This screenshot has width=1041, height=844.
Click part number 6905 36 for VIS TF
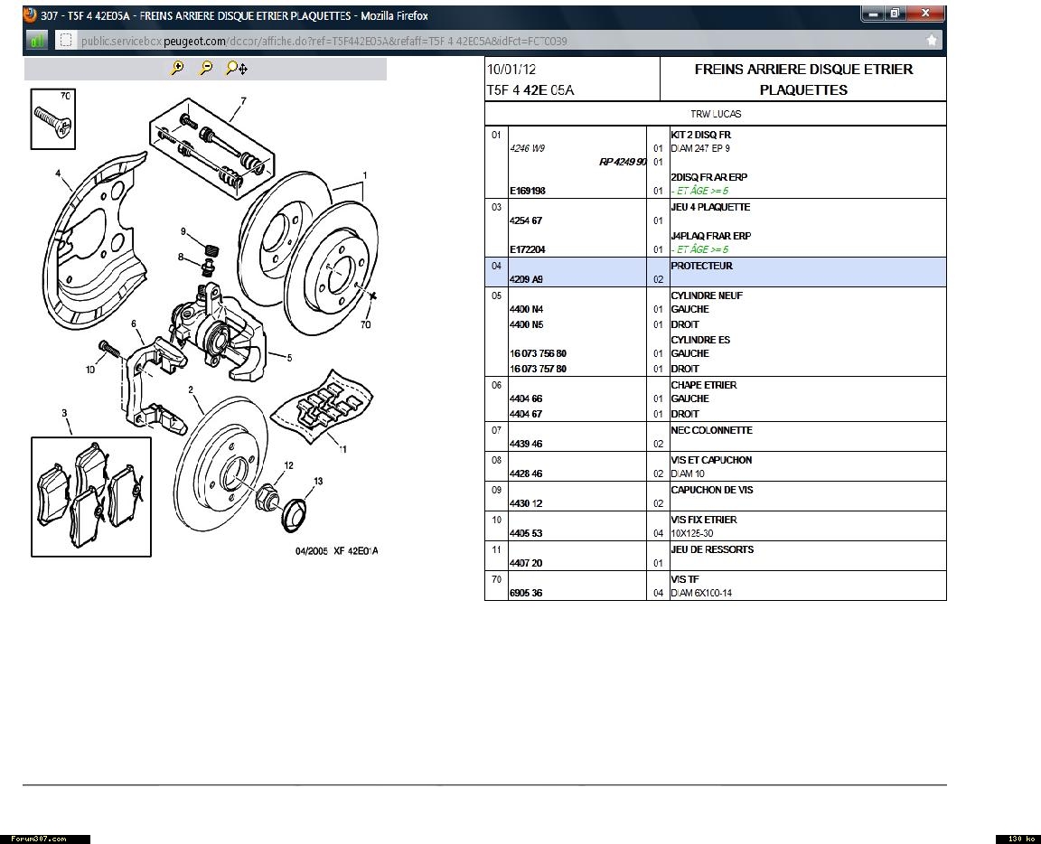(x=526, y=593)
